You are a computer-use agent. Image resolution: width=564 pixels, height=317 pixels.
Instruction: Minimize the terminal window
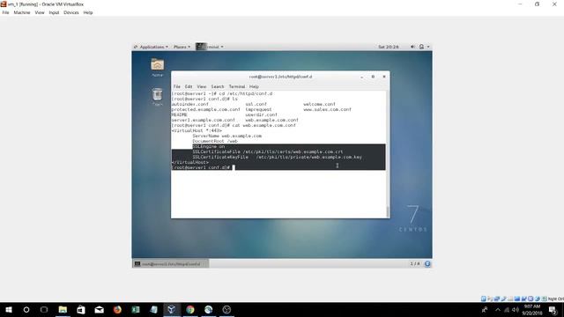[362, 77]
